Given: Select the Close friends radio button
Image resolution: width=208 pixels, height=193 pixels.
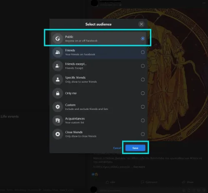Looking at the screenshot, I should 143,134.
